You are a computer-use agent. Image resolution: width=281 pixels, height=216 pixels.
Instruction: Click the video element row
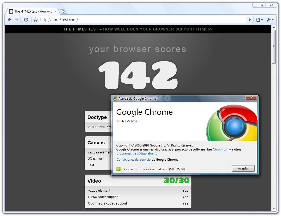pos(138,191)
